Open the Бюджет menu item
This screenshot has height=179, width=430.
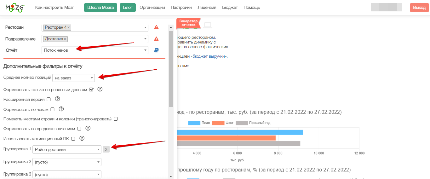(230, 8)
